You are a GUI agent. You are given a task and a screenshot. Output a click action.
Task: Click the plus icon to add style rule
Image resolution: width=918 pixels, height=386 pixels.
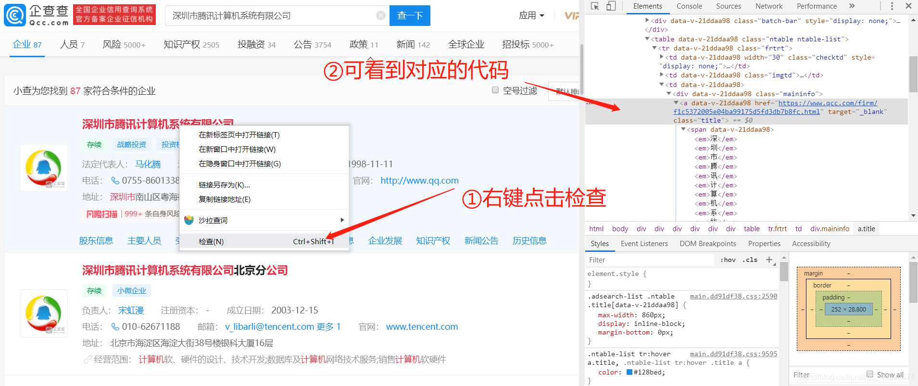coord(769,260)
